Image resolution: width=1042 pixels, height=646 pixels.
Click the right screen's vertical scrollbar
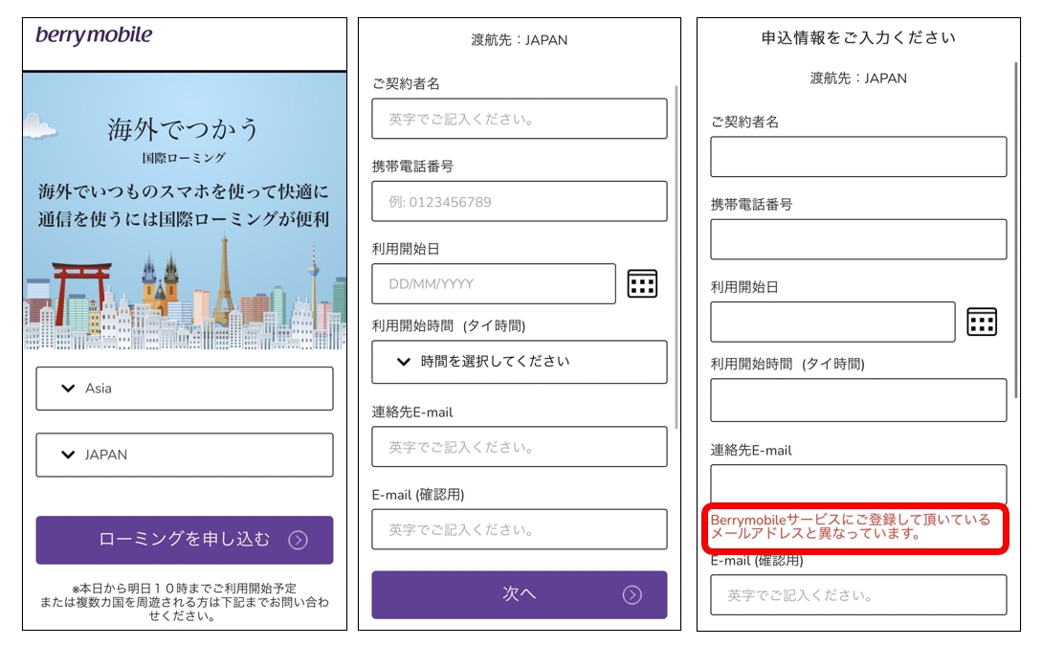tap(1016, 230)
